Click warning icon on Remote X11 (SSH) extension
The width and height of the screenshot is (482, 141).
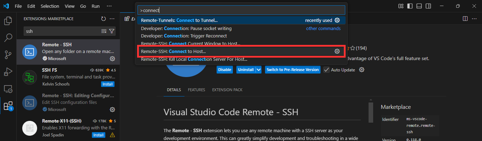pyautogui.click(x=112, y=135)
